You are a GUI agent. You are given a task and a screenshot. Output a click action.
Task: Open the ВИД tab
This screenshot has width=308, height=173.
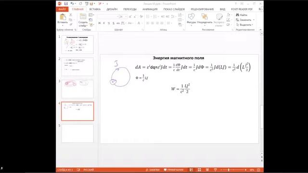[x=222, y=9]
